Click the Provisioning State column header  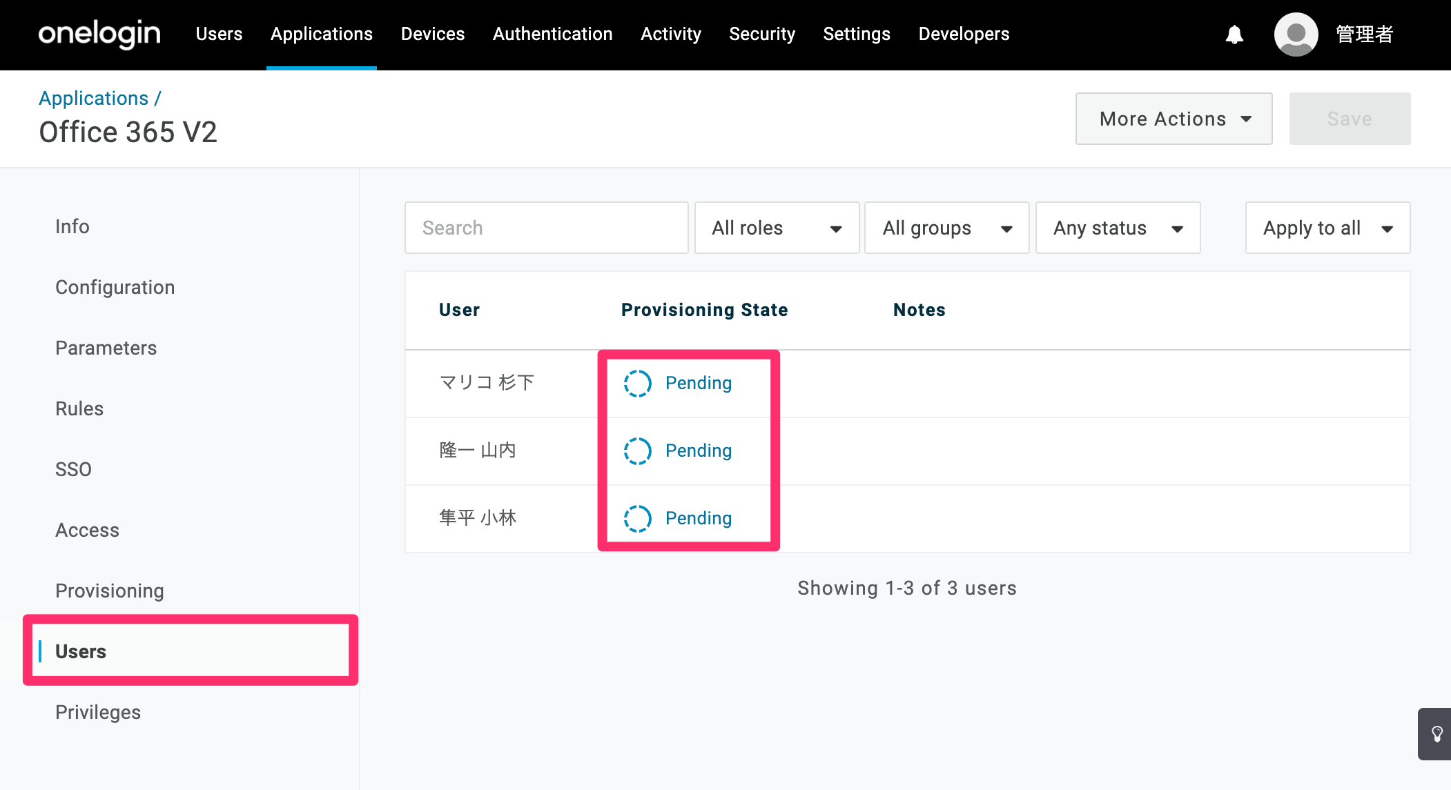(704, 310)
